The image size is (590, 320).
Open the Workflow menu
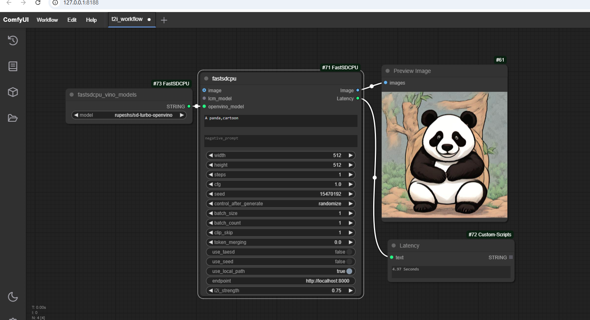pos(47,20)
